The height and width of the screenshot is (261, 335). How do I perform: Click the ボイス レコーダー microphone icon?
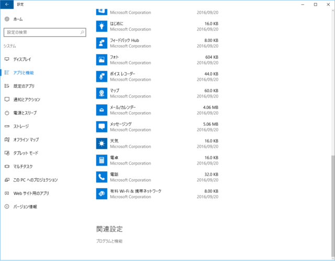click(x=102, y=77)
